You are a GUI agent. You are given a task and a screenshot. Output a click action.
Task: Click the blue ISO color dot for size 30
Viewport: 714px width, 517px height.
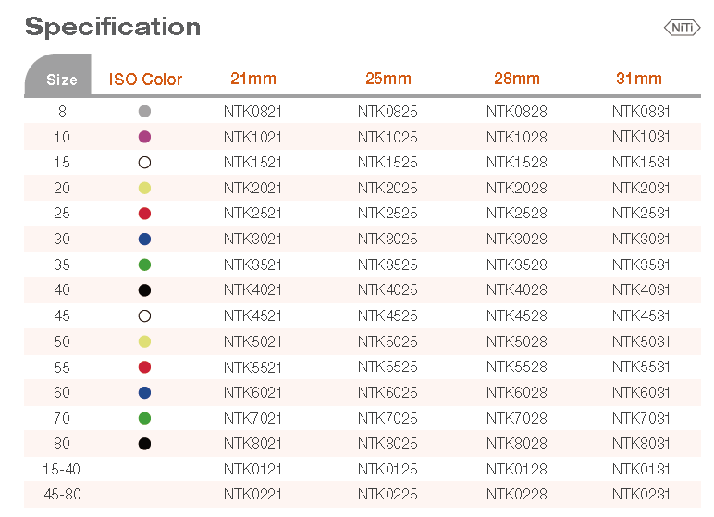pyautogui.click(x=144, y=240)
